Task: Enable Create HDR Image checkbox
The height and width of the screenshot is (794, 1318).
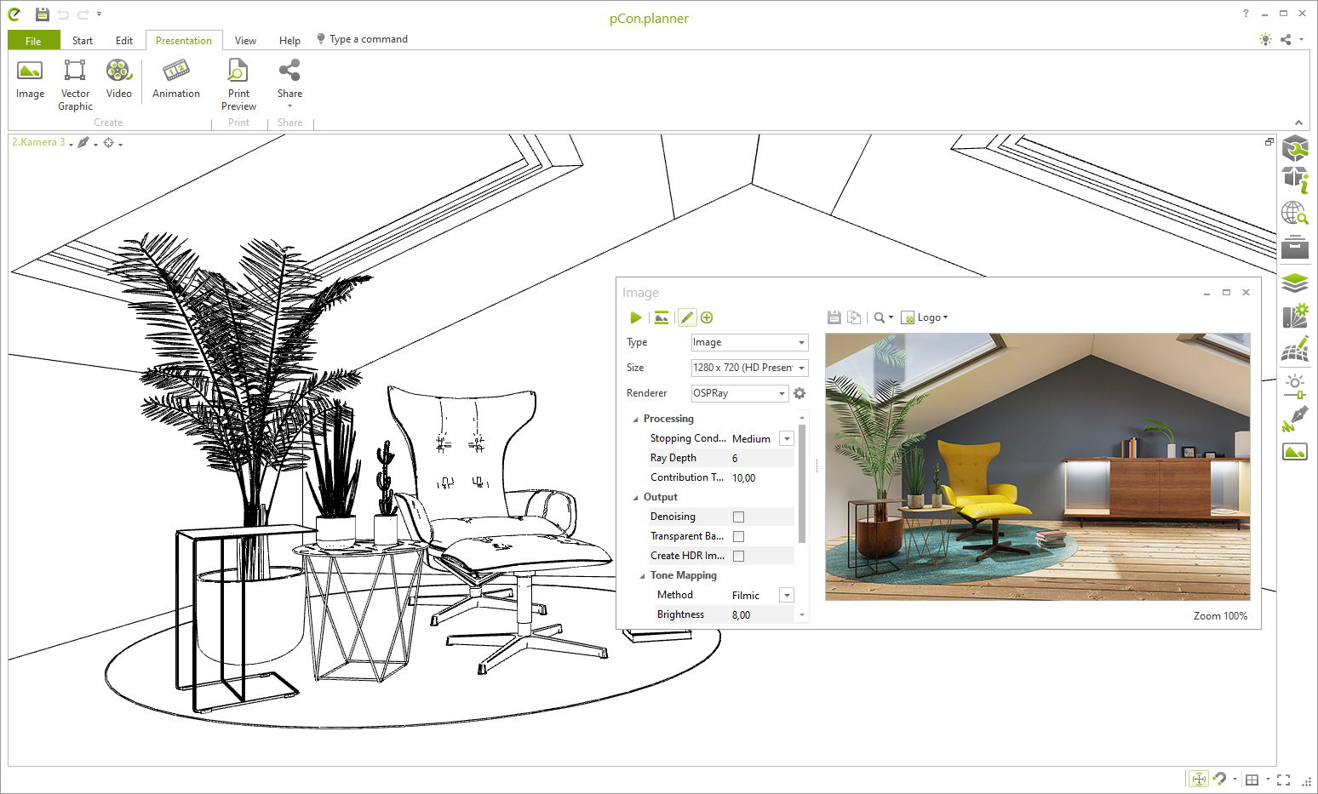Action: point(738,556)
